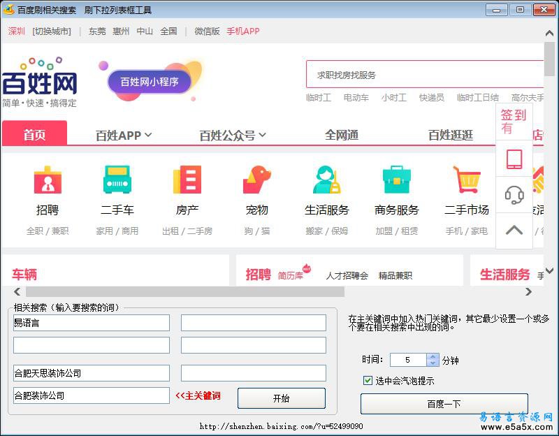Click the 求职找房找服务 search box
Viewport: 559px width, 436px height.
point(425,75)
